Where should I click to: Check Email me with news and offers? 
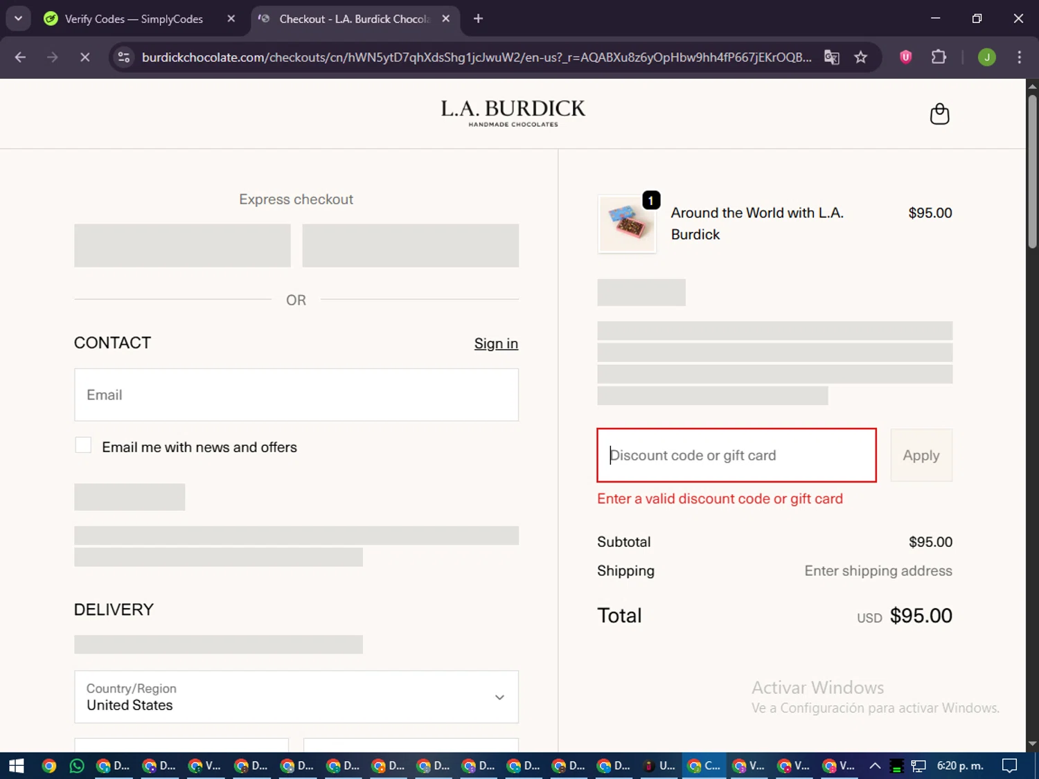[83, 445]
